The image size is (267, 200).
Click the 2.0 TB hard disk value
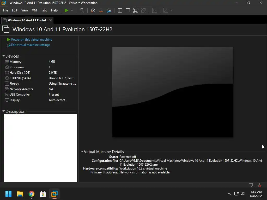point(53,72)
